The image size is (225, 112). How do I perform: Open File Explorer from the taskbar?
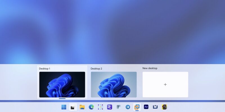pos(82,107)
